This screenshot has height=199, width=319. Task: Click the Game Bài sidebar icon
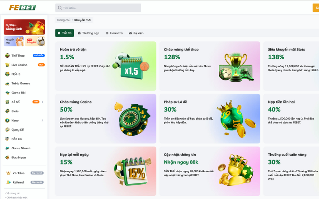7,93
